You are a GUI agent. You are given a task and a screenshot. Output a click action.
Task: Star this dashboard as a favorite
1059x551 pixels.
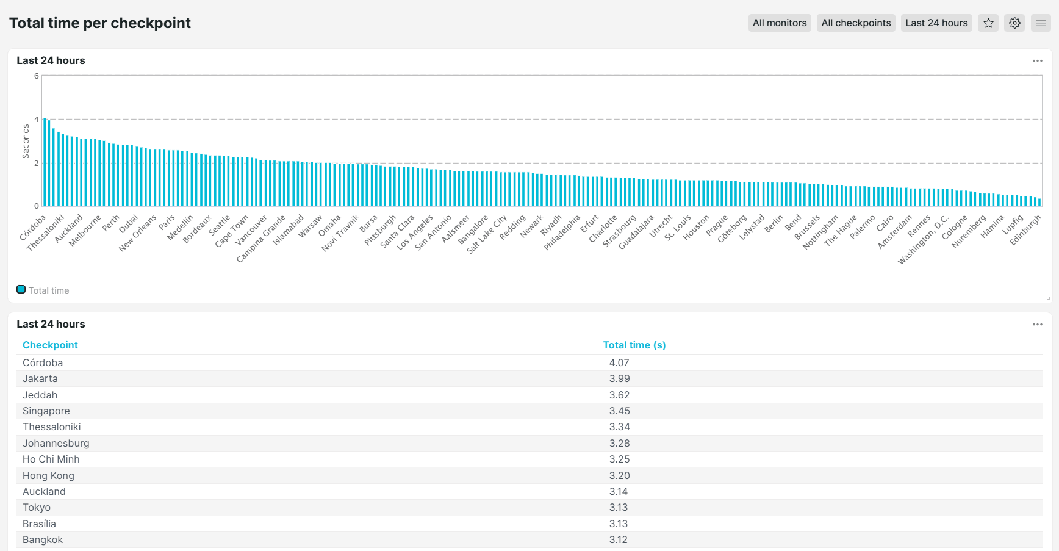(988, 23)
